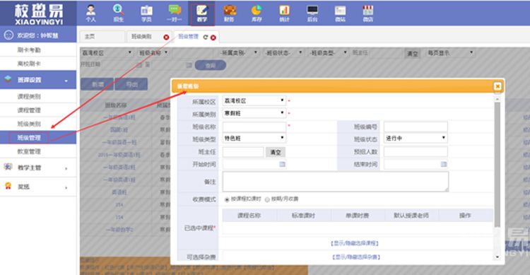Open 班级管理 in sidebar
530x275 pixels.
[29, 138]
